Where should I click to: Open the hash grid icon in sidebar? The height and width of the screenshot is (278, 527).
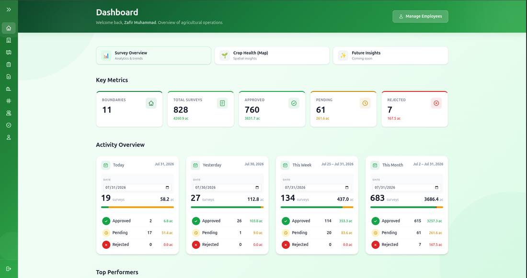(9, 101)
